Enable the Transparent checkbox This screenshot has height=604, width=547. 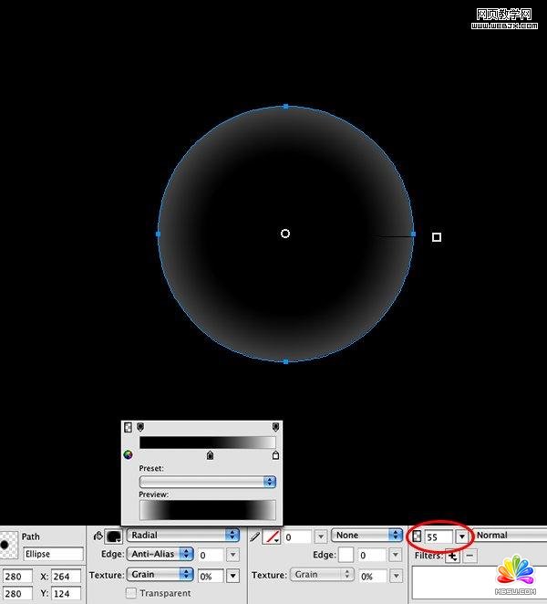click(x=131, y=593)
